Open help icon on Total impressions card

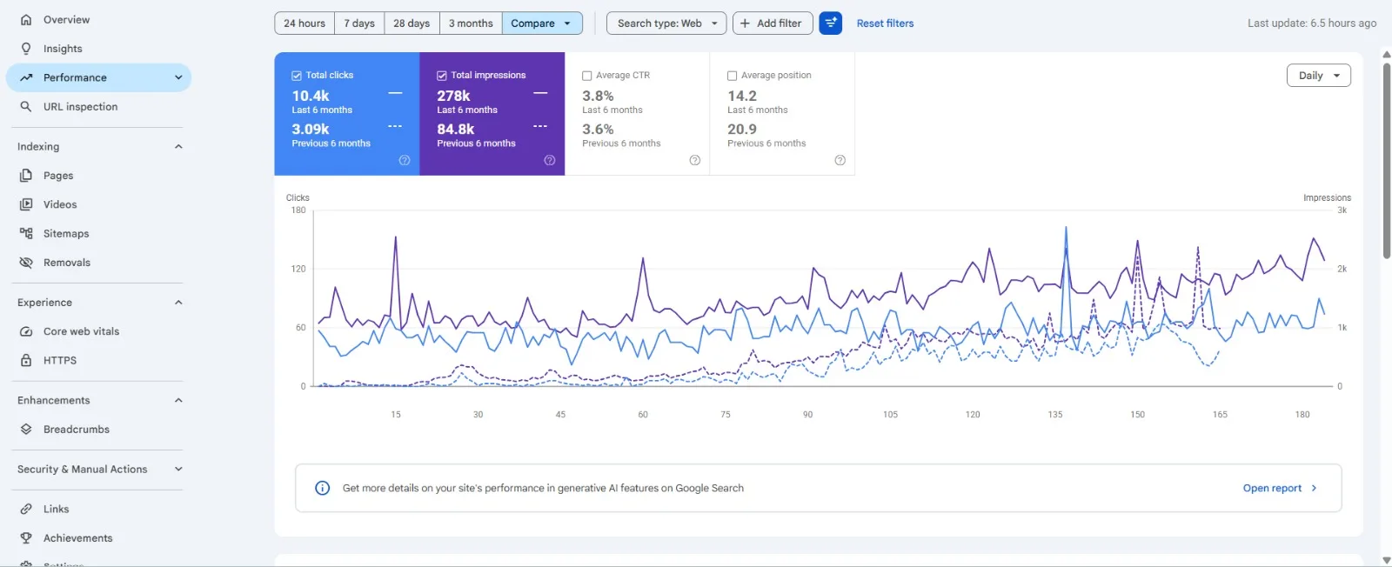(550, 160)
